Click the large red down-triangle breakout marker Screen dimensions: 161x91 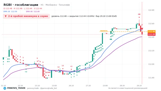coord(142,29)
